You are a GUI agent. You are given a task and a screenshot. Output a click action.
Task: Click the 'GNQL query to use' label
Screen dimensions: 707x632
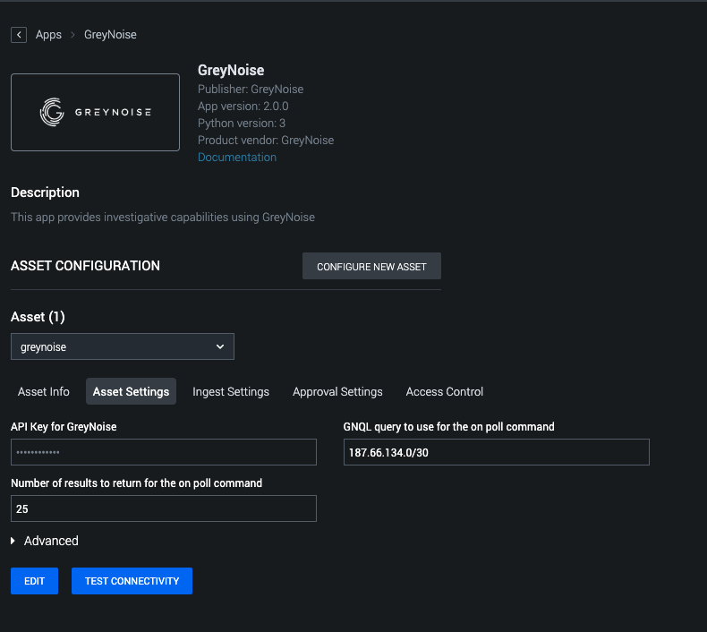tap(449, 427)
